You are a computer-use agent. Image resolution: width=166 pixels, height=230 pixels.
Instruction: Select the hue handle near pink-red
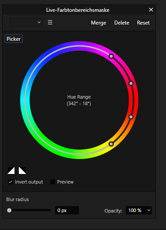point(131,83)
